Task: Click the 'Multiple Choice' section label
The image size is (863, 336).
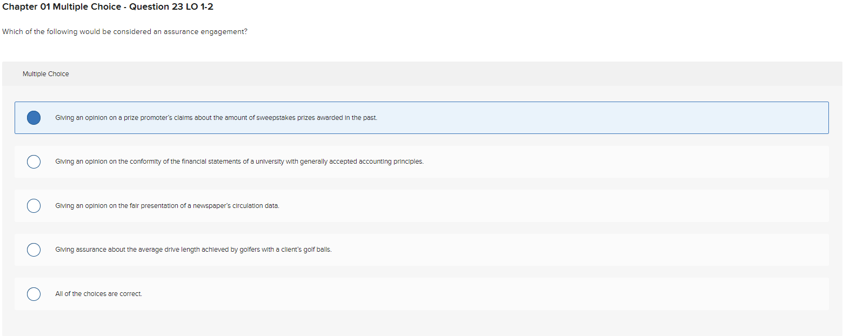Action: tap(46, 74)
